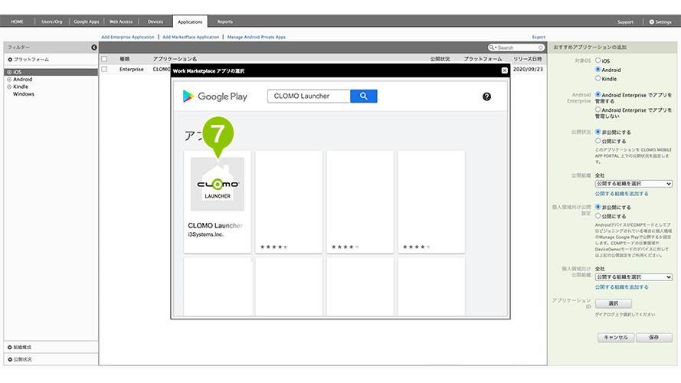Clear the table search field icon
Image resolution: width=681 pixels, height=383 pixels.
point(541,47)
